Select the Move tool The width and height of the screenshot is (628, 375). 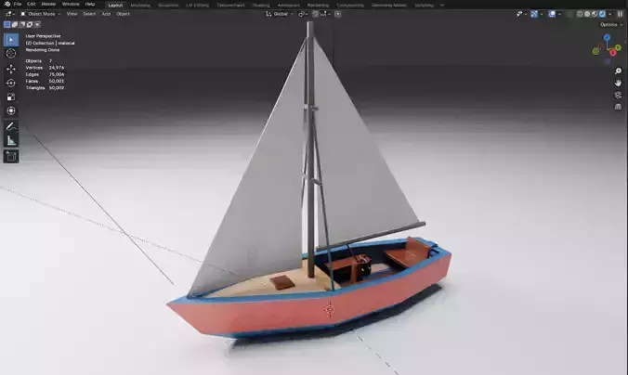click(11, 69)
